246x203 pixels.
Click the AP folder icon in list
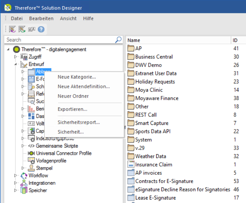131,48
